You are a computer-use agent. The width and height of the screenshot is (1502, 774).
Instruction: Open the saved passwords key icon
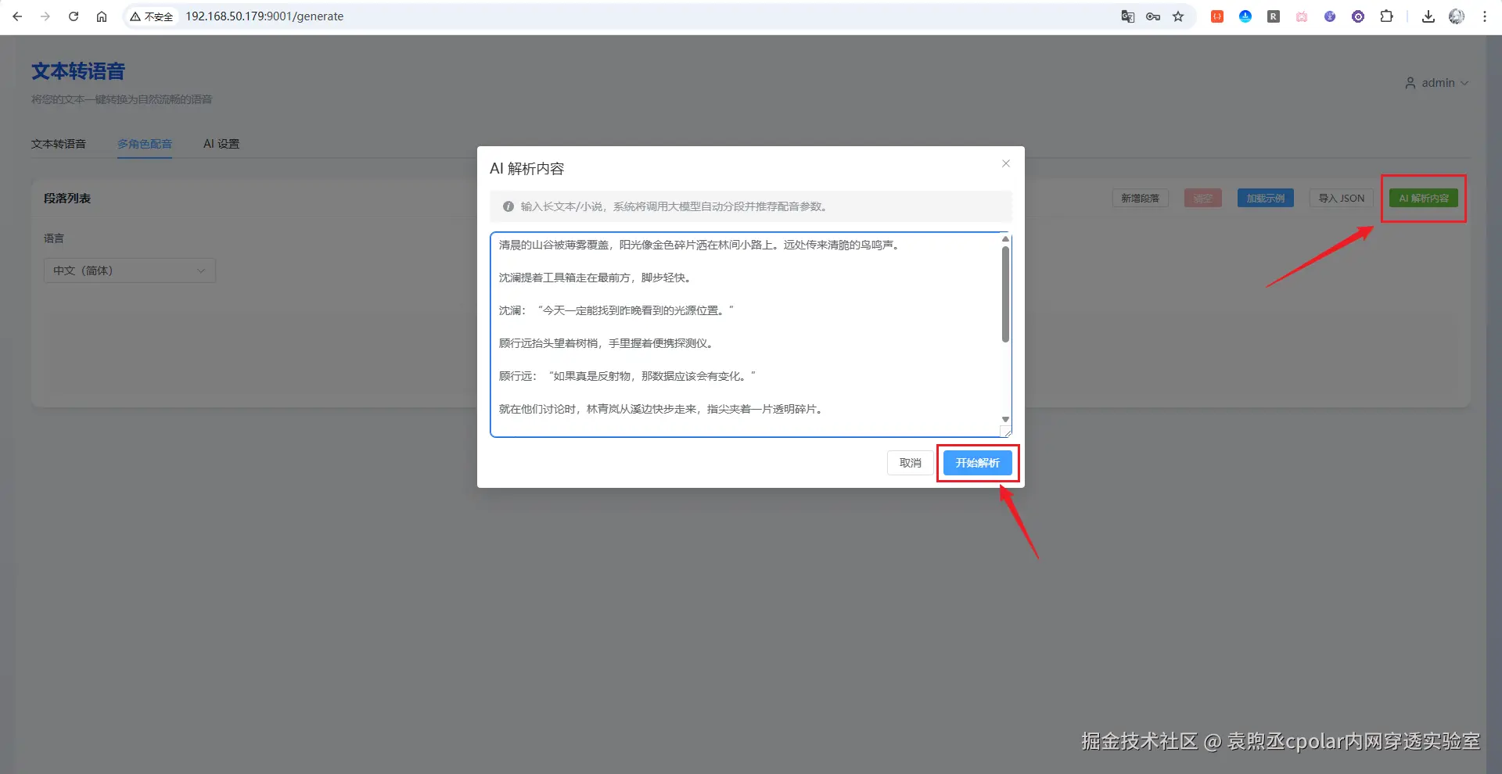tap(1153, 16)
